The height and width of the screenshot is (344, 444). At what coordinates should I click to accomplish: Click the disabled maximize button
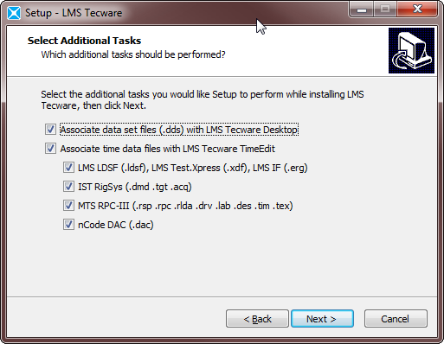coord(385,10)
